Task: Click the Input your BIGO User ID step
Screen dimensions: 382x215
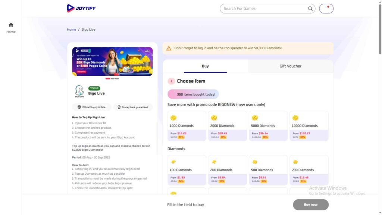Action: [89, 123]
